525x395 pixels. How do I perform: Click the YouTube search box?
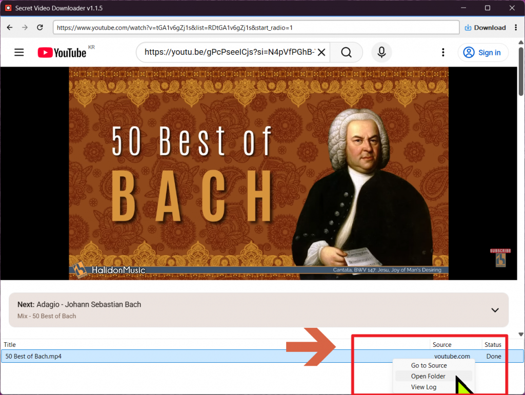(x=230, y=52)
